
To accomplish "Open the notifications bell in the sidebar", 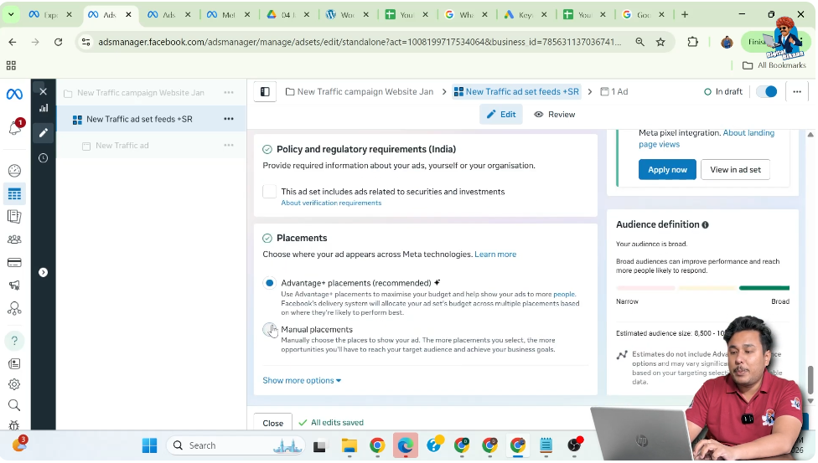I will tap(14, 128).
